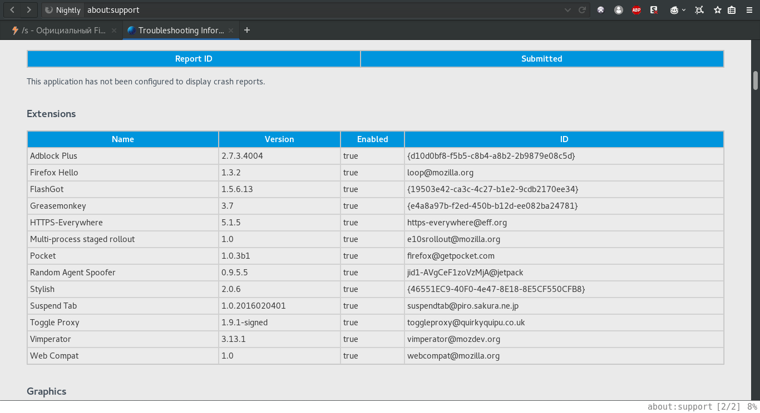This screenshot has width=760, height=413.
Task: Click the loop@mozilla.org ID cell
Action: coord(564,173)
